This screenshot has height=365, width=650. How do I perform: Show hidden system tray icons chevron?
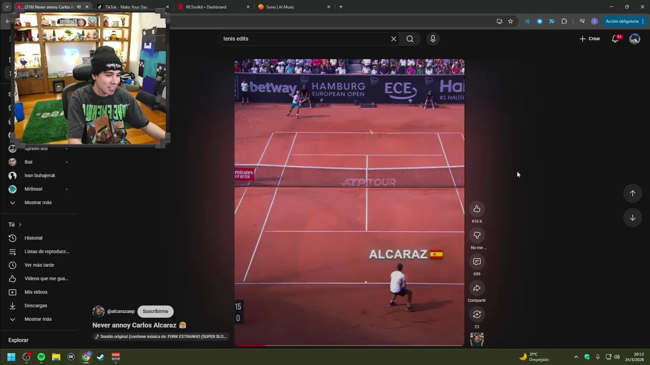[576, 357]
